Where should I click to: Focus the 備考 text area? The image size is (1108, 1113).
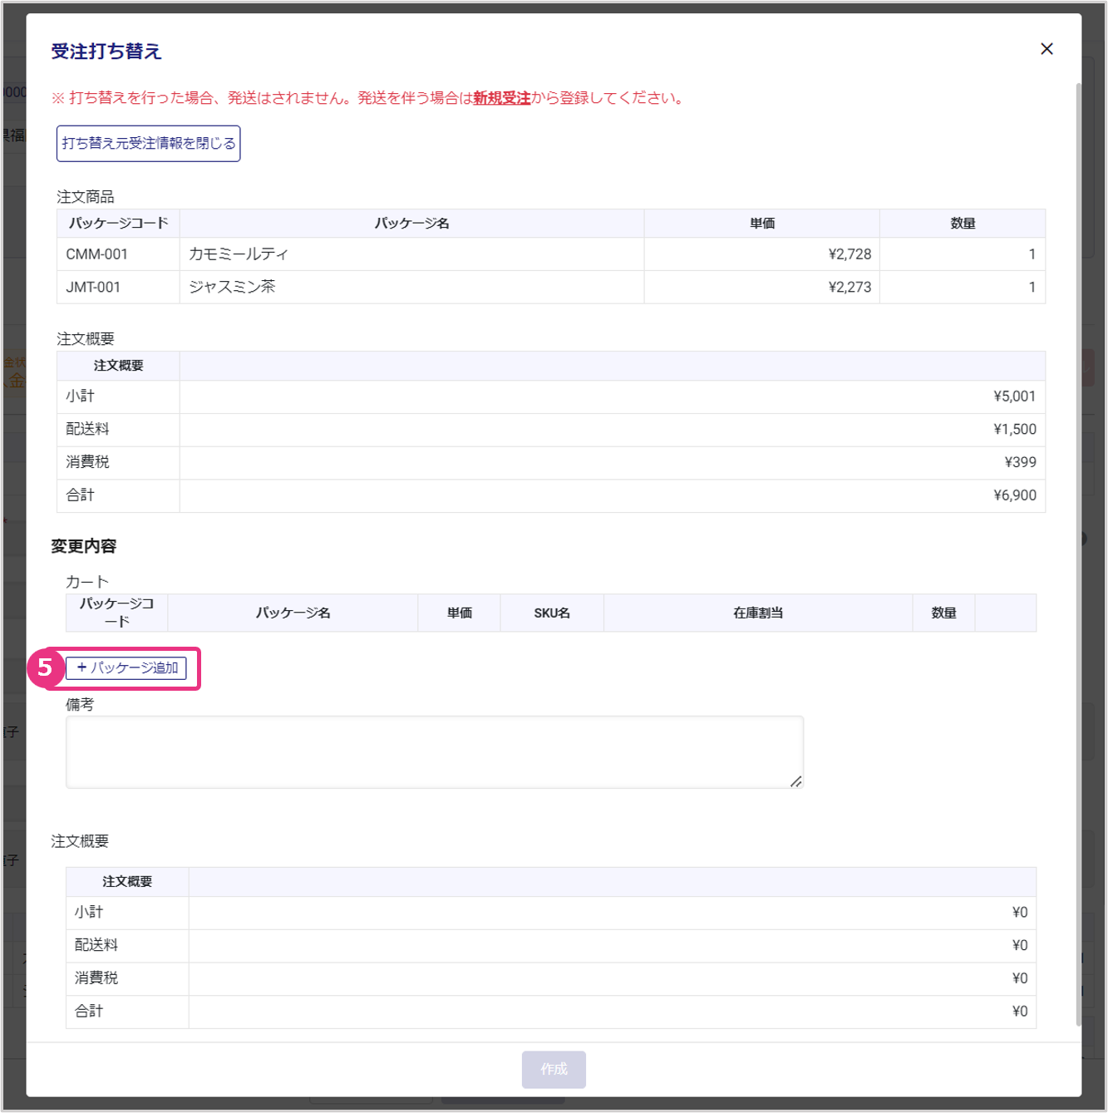(x=434, y=751)
